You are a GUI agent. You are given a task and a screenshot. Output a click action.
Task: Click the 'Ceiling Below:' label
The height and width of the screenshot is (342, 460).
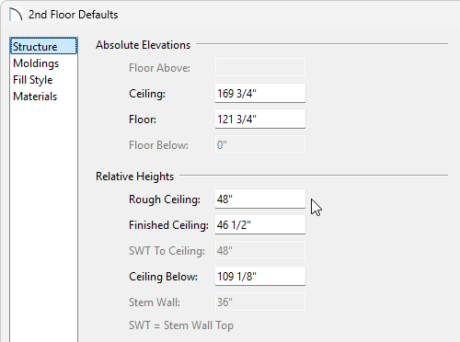tap(163, 277)
